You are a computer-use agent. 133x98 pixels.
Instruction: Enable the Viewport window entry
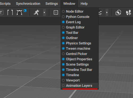pyautogui.click(x=80, y=80)
